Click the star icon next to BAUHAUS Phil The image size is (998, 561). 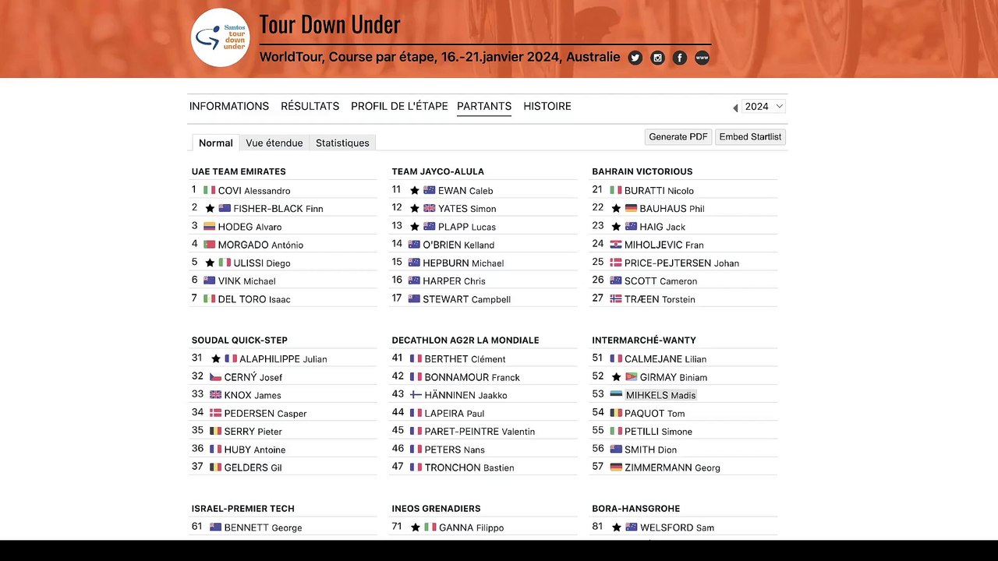(x=616, y=208)
